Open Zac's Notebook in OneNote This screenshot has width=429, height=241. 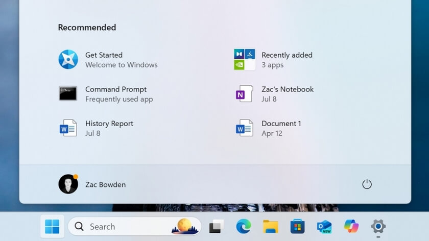tap(245, 94)
